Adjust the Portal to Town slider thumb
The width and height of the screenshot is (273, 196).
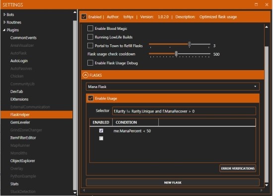click(x=190, y=44)
